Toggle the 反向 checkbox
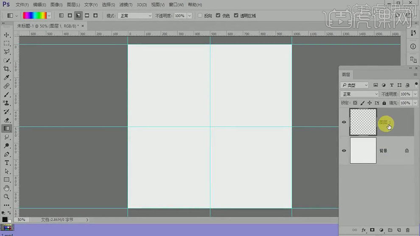This screenshot has width=420, height=236. (x=200, y=16)
